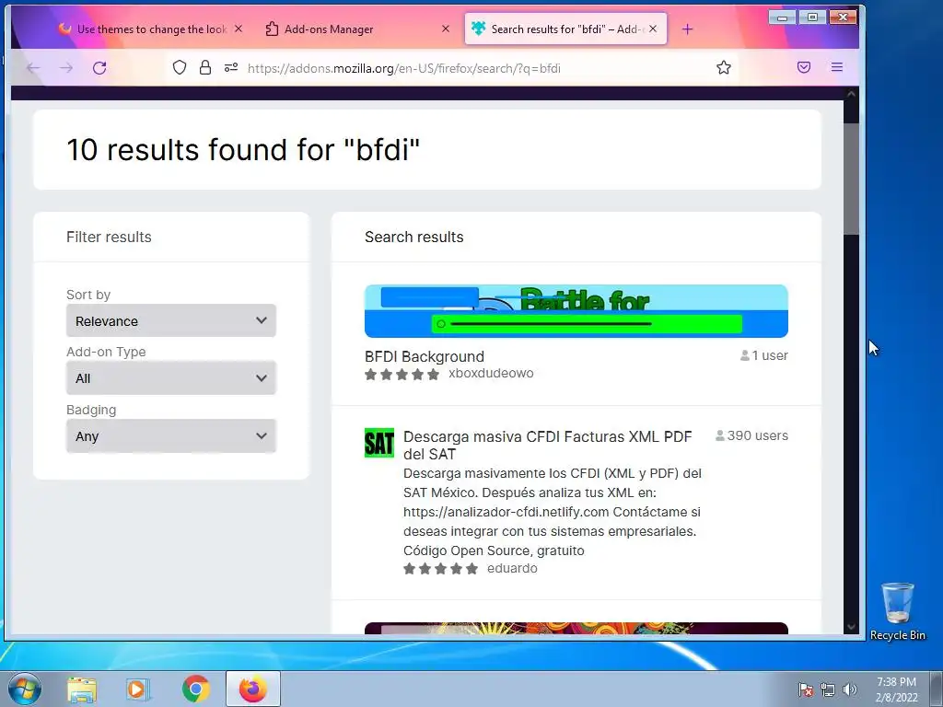
Task: Open BFDI Background theme preview image
Action: pos(576,311)
